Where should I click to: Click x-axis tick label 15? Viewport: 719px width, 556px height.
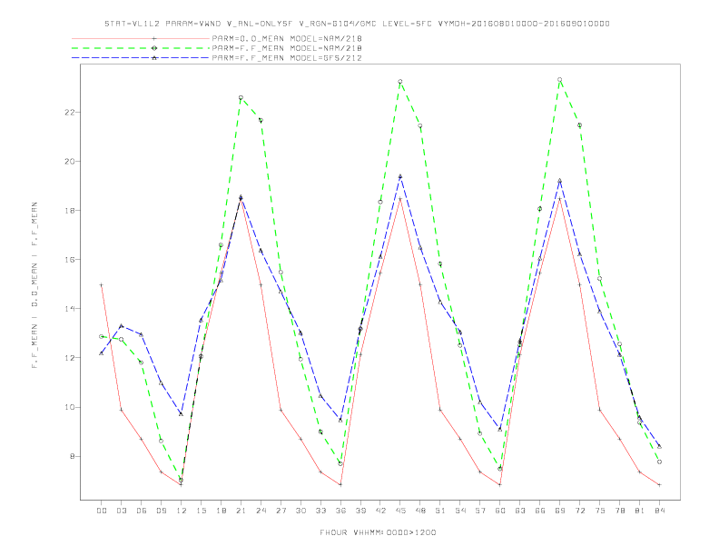201,511
